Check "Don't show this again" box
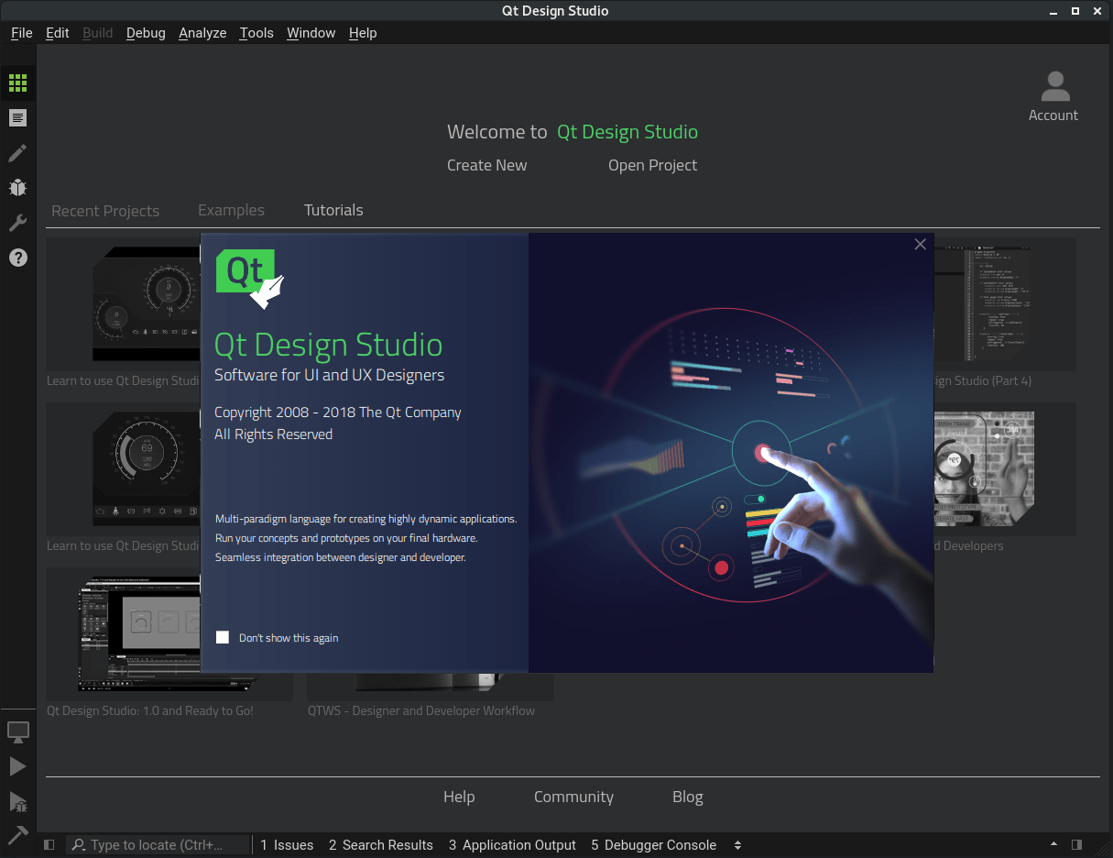The image size is (1113, 858). point(223,637)
